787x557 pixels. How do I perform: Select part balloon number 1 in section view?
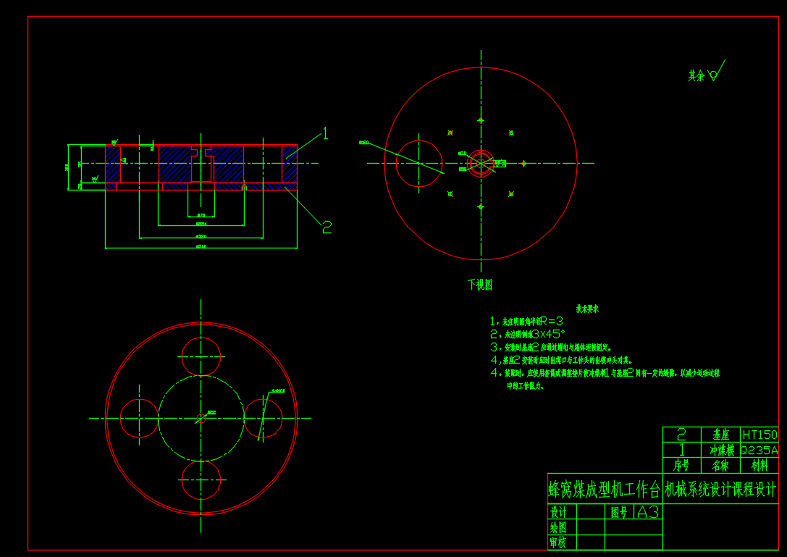coord(325,133)
